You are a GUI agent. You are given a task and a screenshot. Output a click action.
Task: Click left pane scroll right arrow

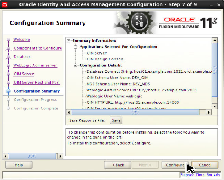tap(60, 156)
